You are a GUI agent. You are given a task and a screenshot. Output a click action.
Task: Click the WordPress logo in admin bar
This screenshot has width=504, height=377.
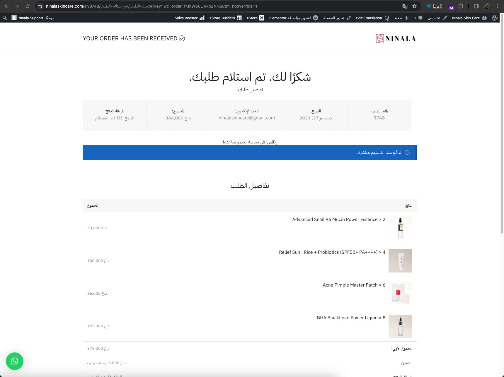pos(495,18)
